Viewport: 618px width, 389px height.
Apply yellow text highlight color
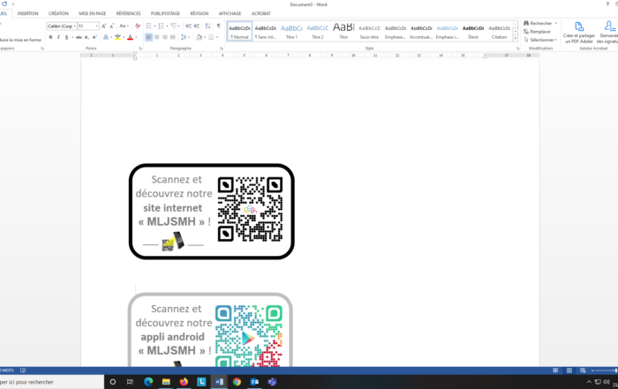[117, 37]
